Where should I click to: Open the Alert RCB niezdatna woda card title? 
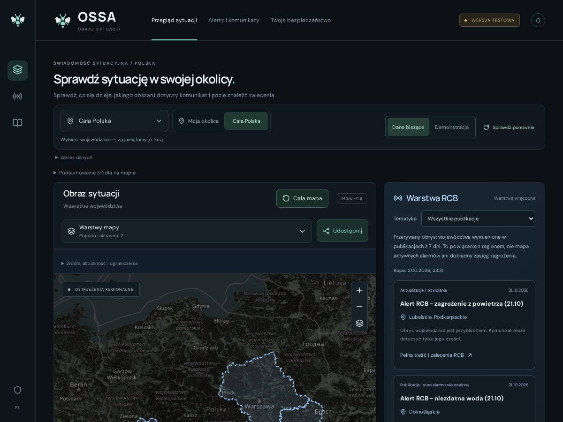pyautogui.click(x=452, y=399)
